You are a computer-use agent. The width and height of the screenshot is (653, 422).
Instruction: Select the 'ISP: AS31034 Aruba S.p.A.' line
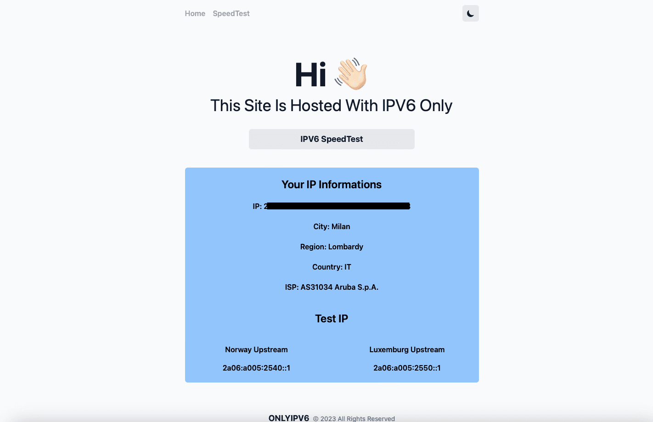(x=332, y=287)
